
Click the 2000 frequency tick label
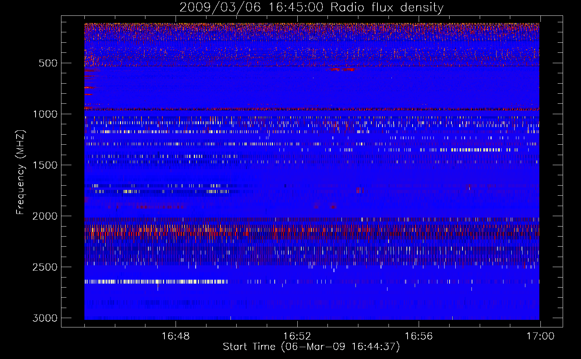45,216
